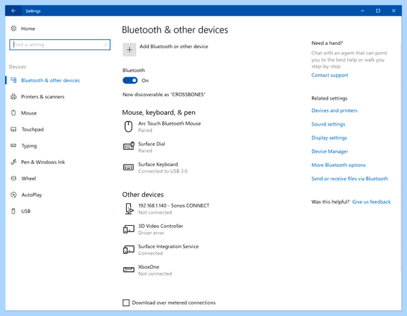Click the Mouse, keyboard, & pen heading
The image size is (407, 316).
tap(159, 113)
